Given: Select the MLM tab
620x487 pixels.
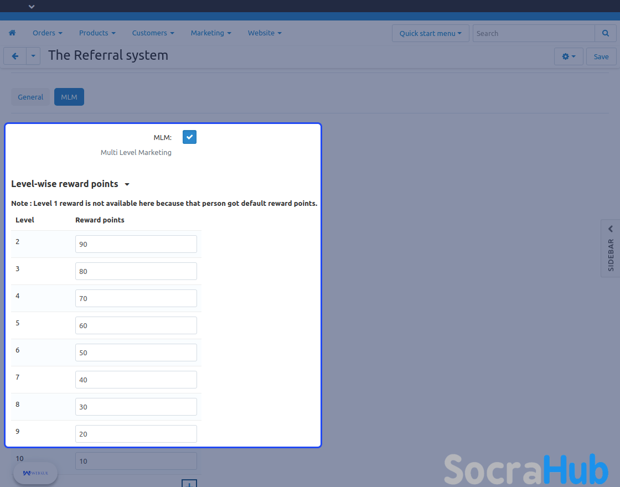Looking at the screenshot, I should pyautogui.click(x=69, y=97).
